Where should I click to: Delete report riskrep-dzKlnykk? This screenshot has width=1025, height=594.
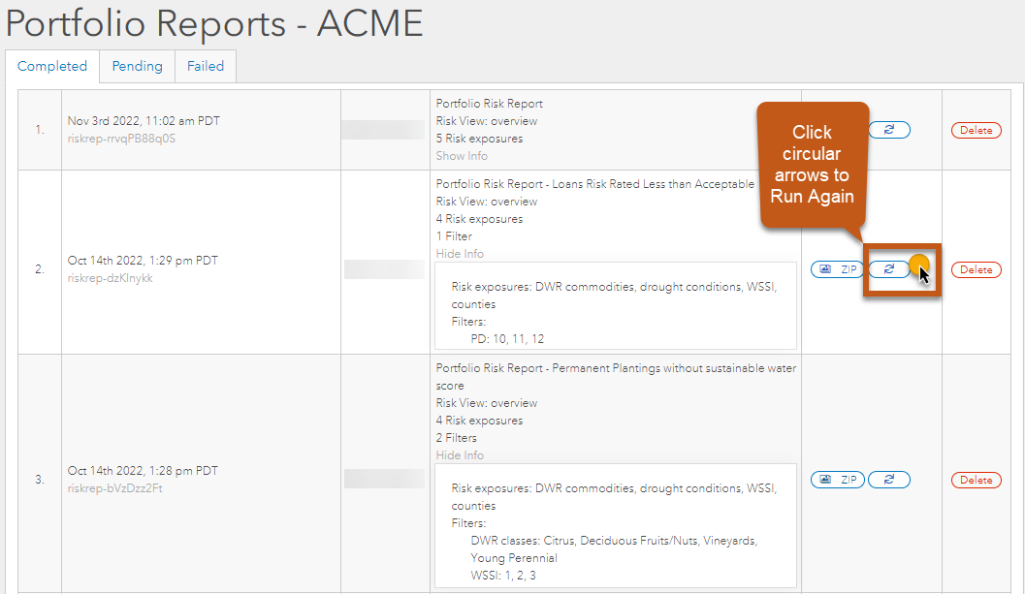click(976, 269)
